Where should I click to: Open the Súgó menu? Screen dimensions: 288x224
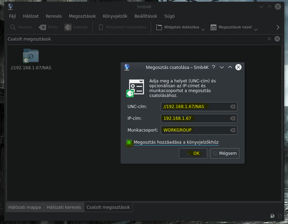pos(169,16)
